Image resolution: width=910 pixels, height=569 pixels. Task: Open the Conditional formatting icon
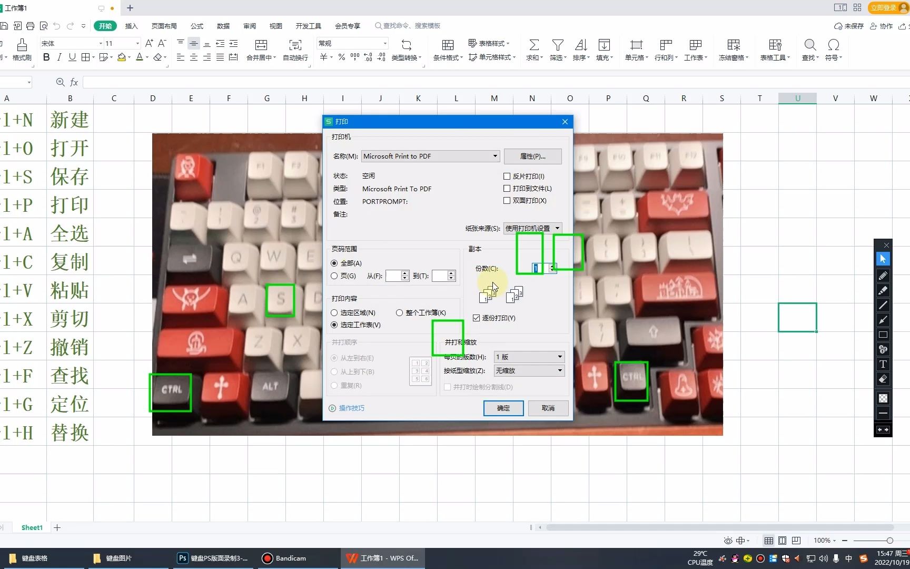coord(448,50)
